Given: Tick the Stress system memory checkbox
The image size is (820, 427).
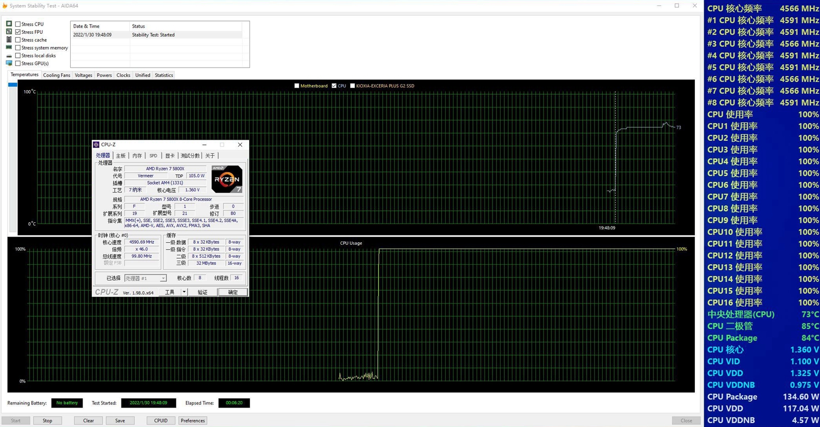Looking at the screenshot, I should coord(18,48).
